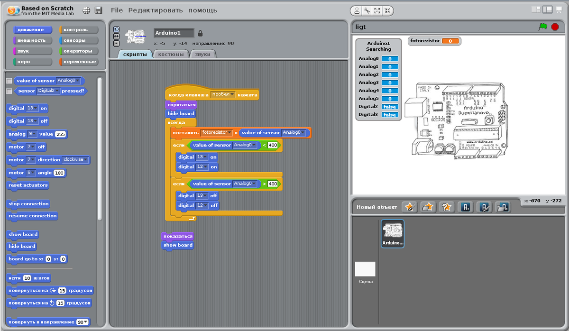Click the green flag to start
Image resolution: width=569 pixels, height=331 pixels.
543,27
